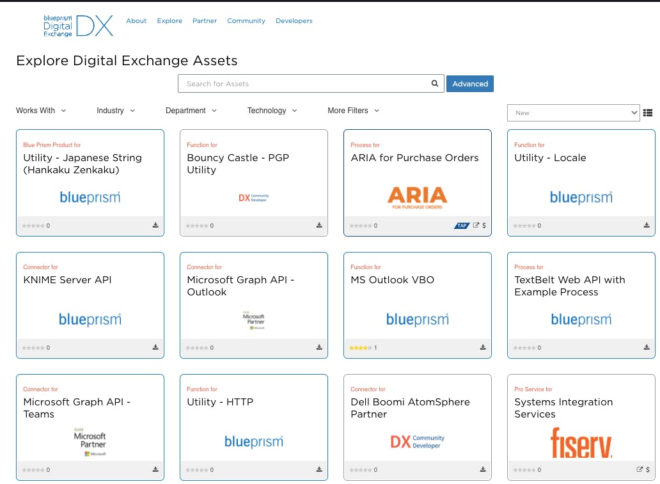Download MS Outlook VBO icon
The width and height of the screenshot is (660, 484).
[483, 347]
